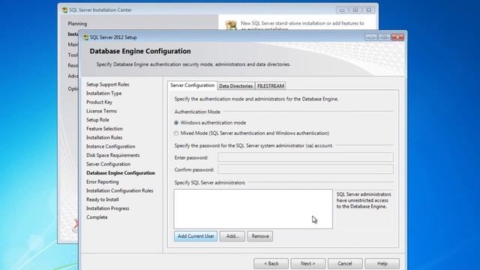Click the Enter password field
This screenshot has height=270, width=480.
click(305, 157)
